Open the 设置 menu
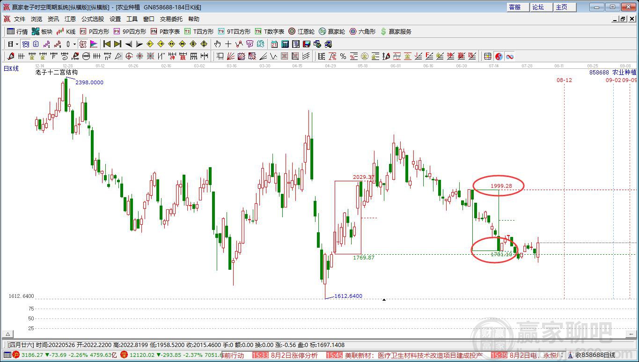 [115, 19]
